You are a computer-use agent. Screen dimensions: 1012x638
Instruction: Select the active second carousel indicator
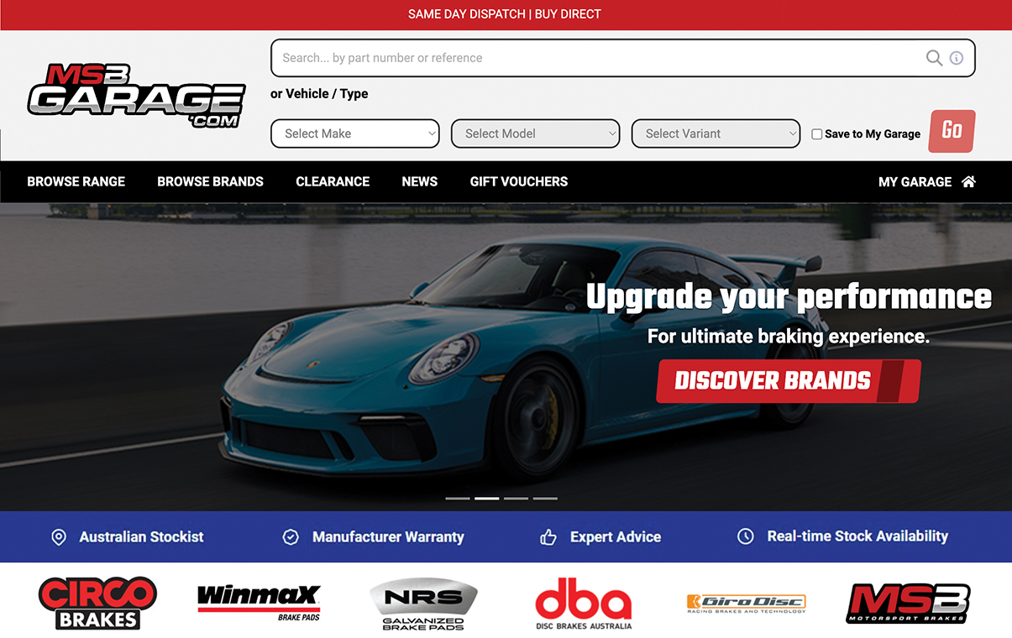(487, 499)
